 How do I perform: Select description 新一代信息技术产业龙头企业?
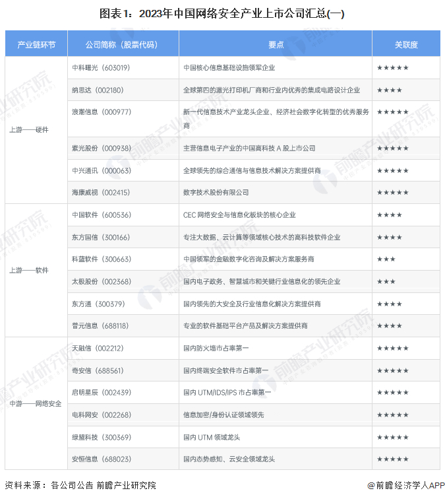pyautogui.click(x=276, y=119)
